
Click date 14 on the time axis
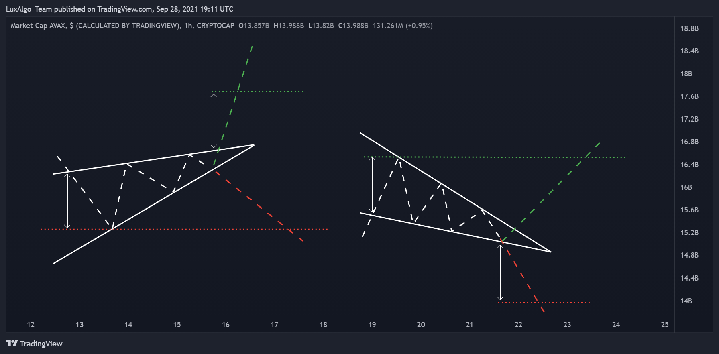pos(128,325)
